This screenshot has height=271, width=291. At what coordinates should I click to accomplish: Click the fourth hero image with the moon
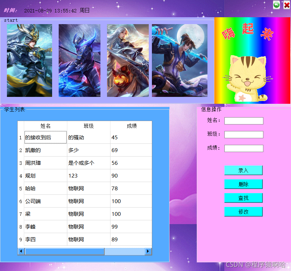tap(180, 60)
